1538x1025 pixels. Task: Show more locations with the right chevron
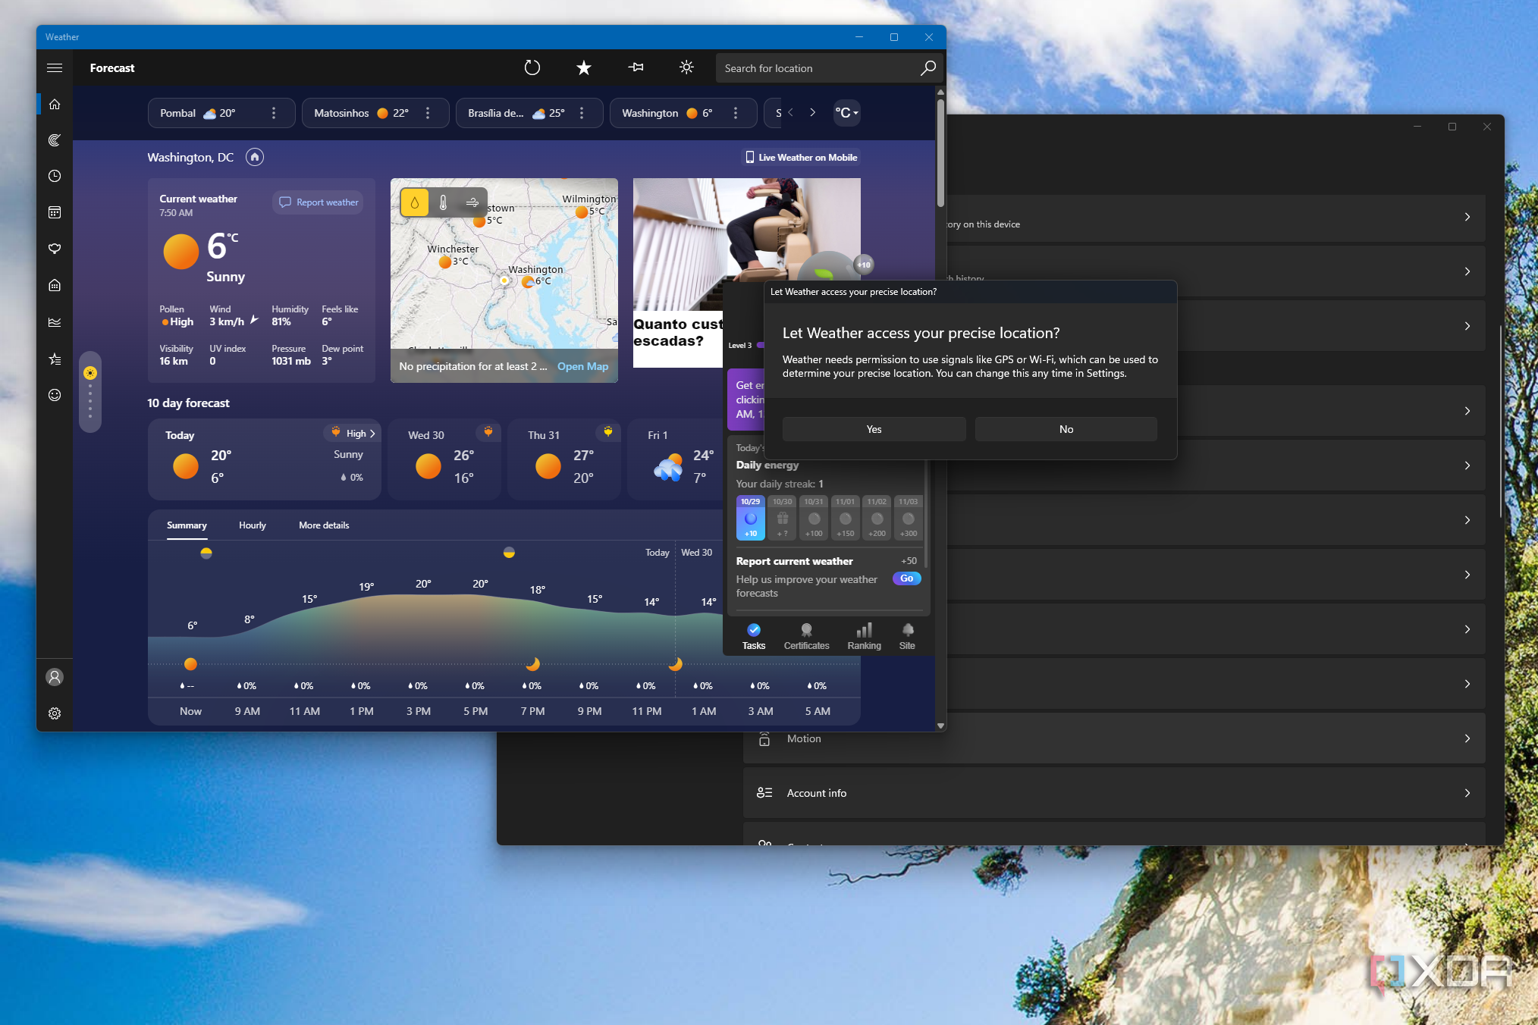[812, 112]
